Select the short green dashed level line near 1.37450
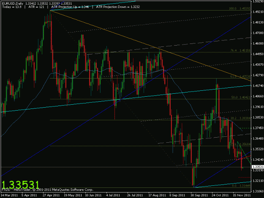 245,128
